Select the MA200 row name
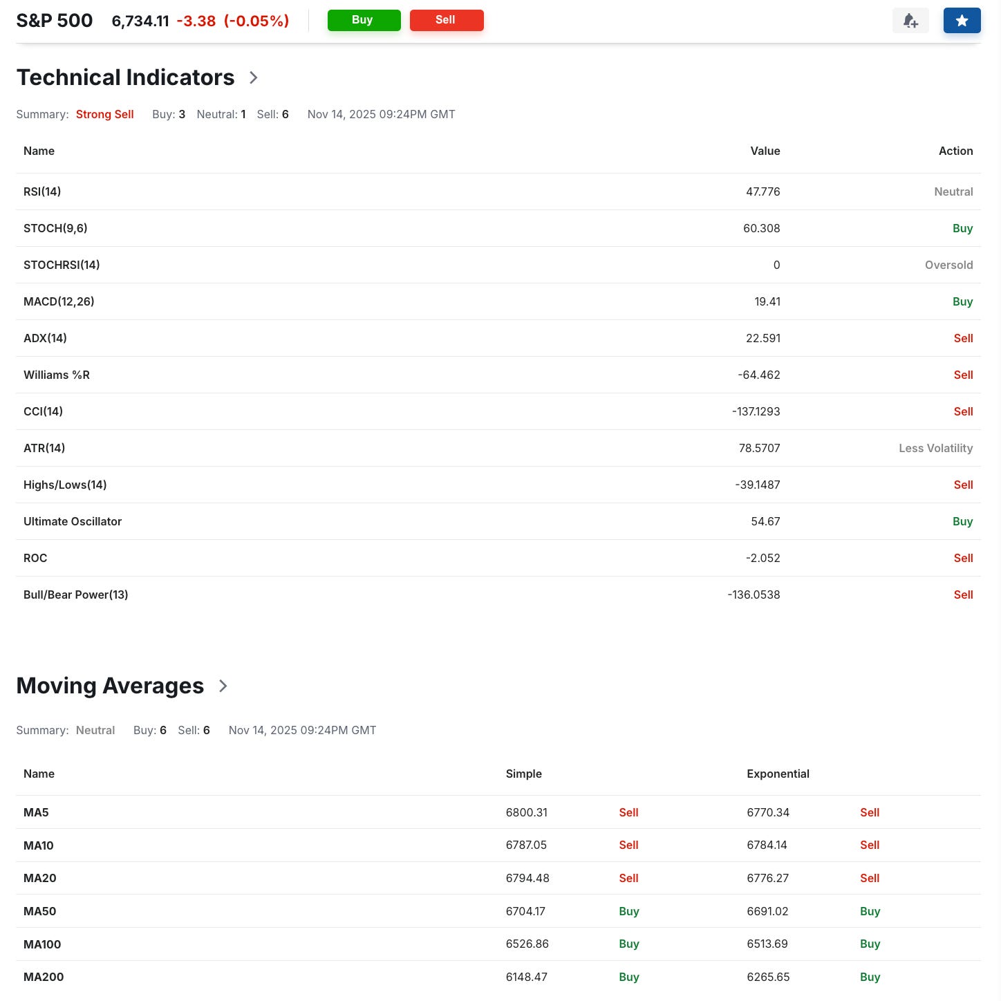The width and height of the screenshot is (1001, 1001). pyautogui.click(x=44, y=977)
